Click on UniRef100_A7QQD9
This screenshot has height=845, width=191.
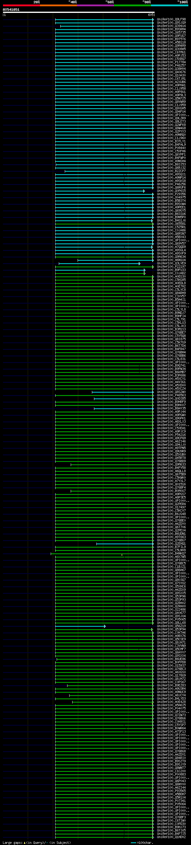pos(171,247)
